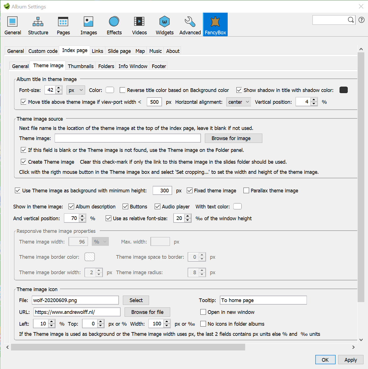368x369 pixels.
Task: Disable the Fixed theme image checkbox
Action: click(190, 191)
